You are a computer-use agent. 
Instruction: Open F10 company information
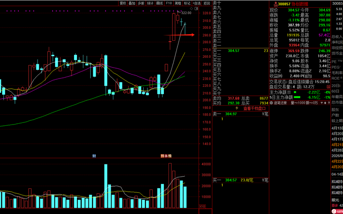click(x=169, y=3)
